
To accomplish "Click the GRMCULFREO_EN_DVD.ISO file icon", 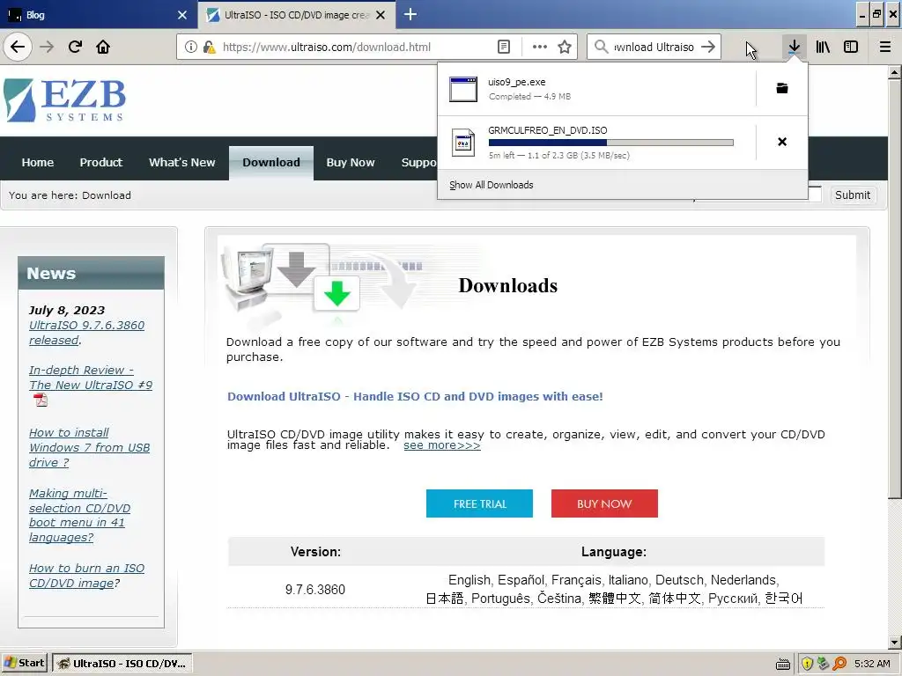I will coord(463,143).
